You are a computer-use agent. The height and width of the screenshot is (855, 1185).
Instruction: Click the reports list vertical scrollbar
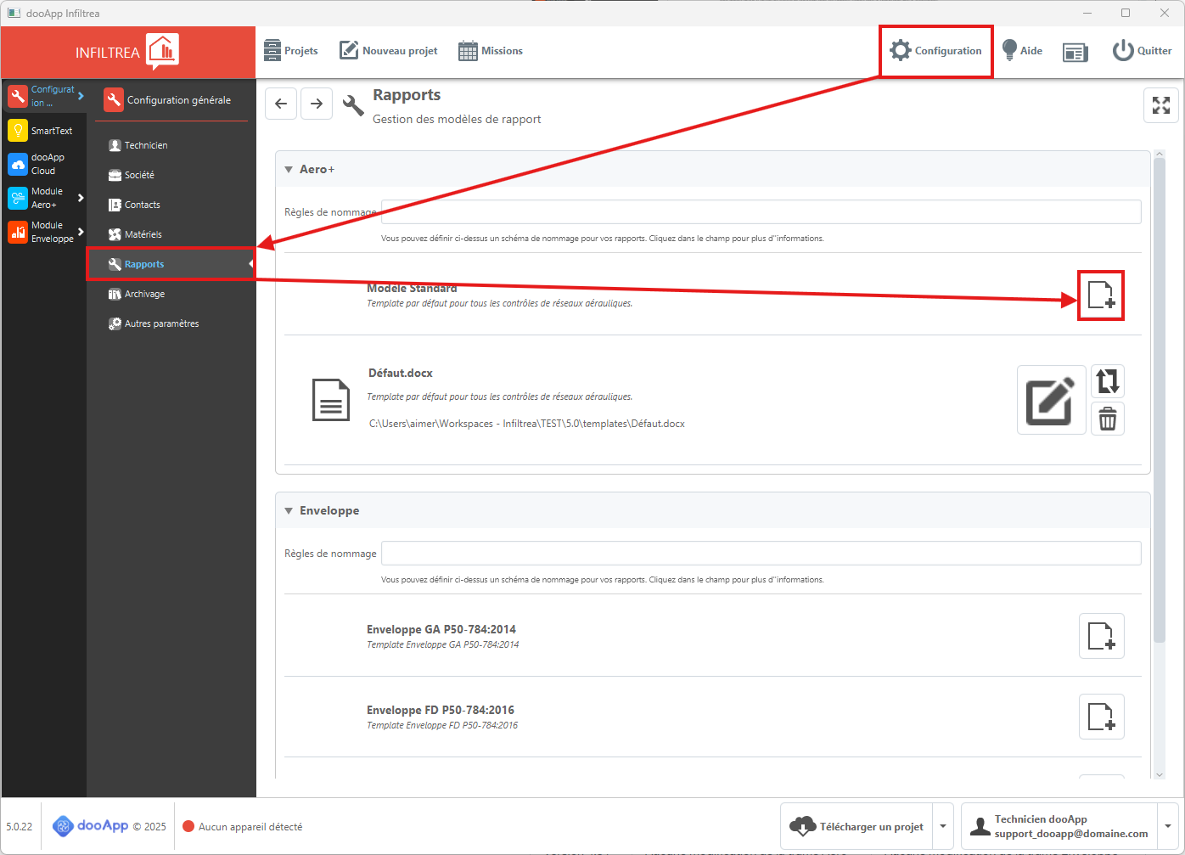[1160, 399]
